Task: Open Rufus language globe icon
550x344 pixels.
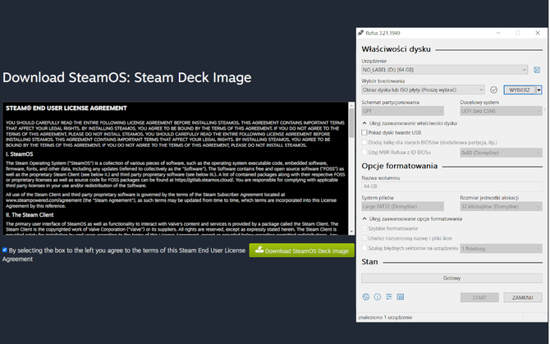Action: tap(366, 297)
